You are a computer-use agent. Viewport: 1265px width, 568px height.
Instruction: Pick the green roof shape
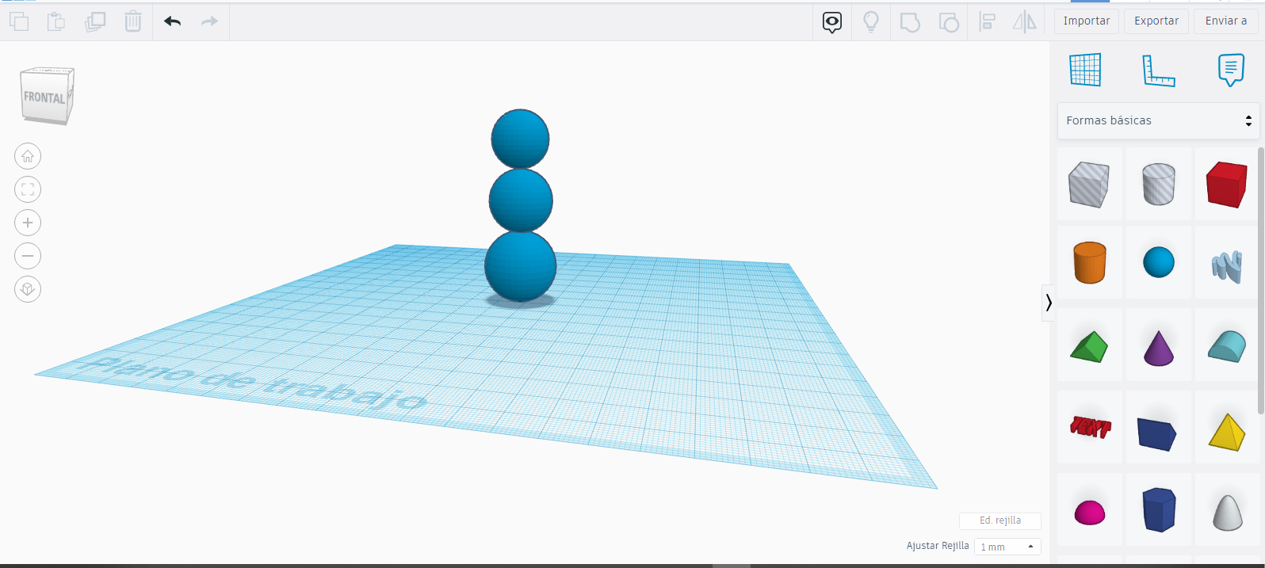tap(1089, 347)
